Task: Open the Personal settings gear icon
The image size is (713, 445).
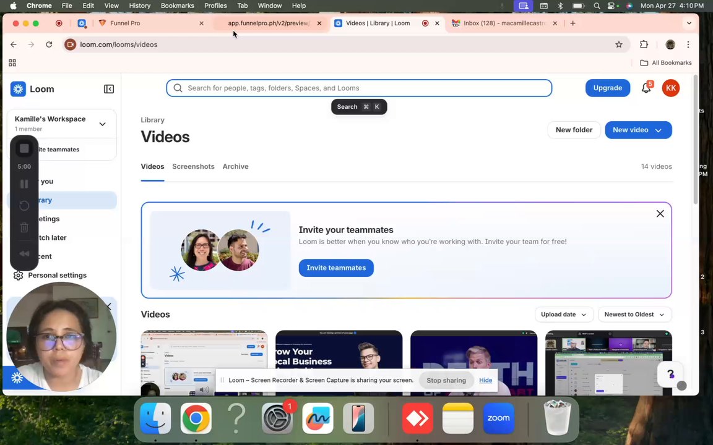Action: [18, 275]
